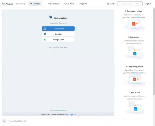Click the Dropbox logo icon
Image resolution: width=155 pixels, height=126 pixels.
(x=45, y=34)
